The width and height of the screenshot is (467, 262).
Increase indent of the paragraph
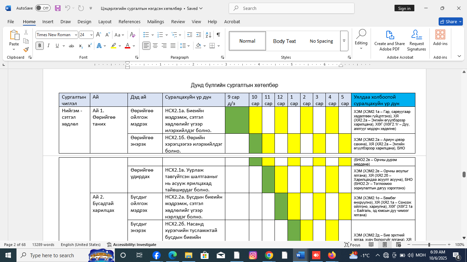pos(199,35)
